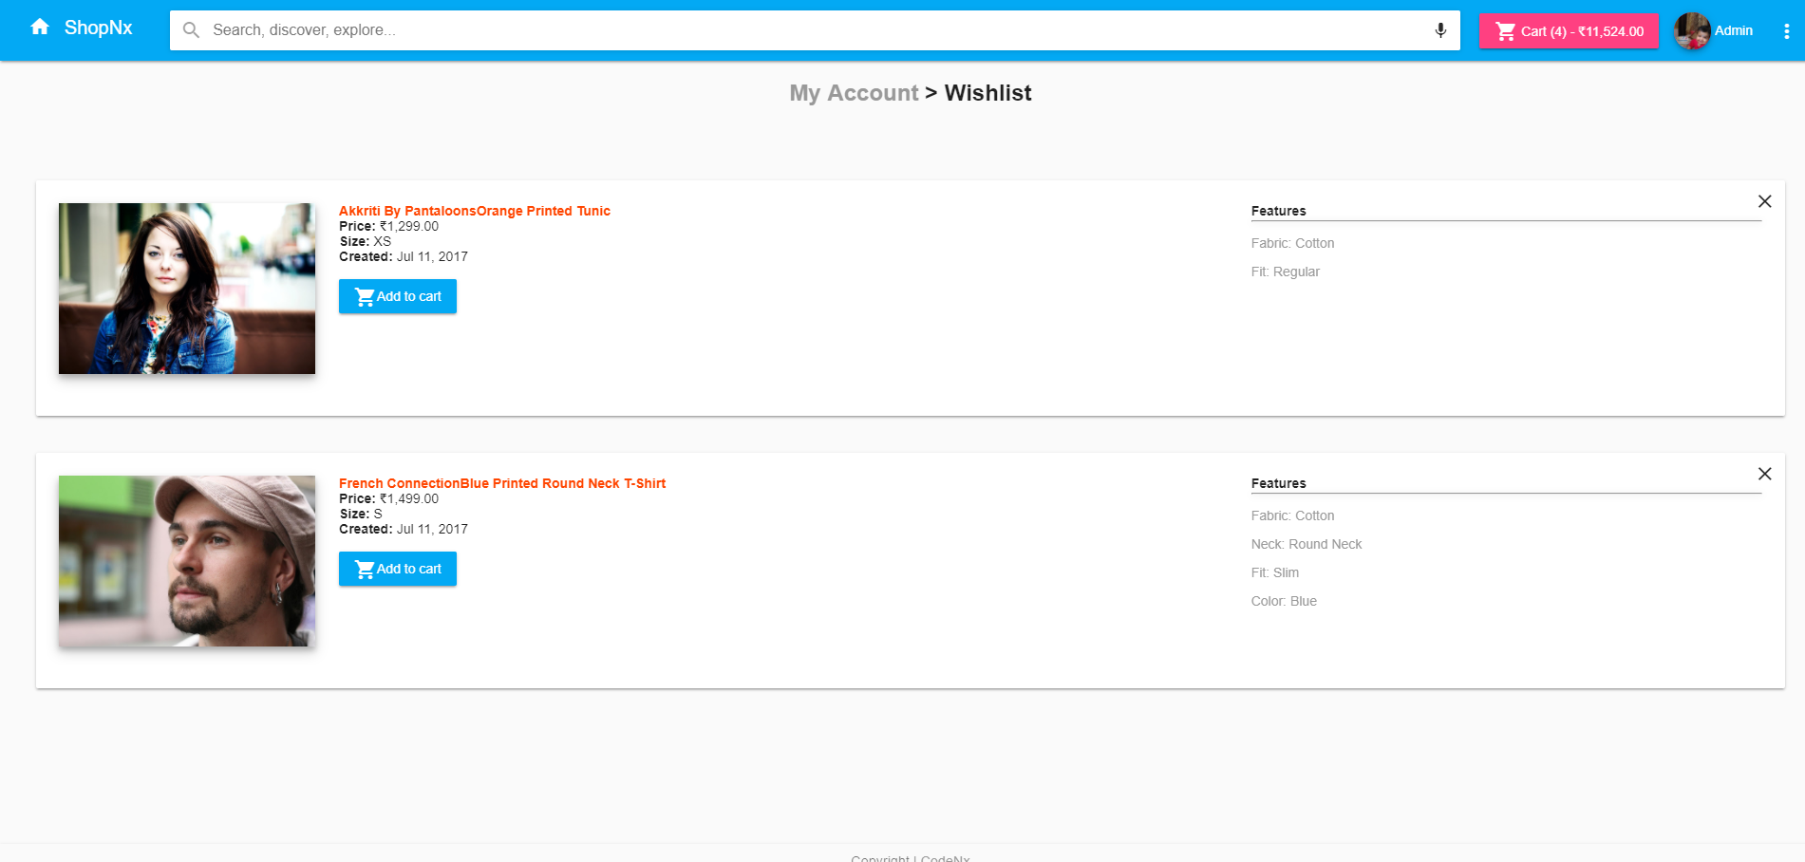Click the magnifier icon in the search bar
The image size is (1805, 862).
point(191,29)
